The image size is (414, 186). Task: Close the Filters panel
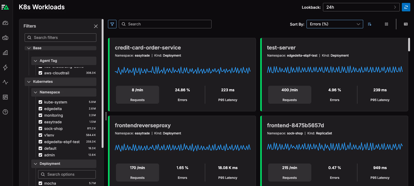coord(96,26)
